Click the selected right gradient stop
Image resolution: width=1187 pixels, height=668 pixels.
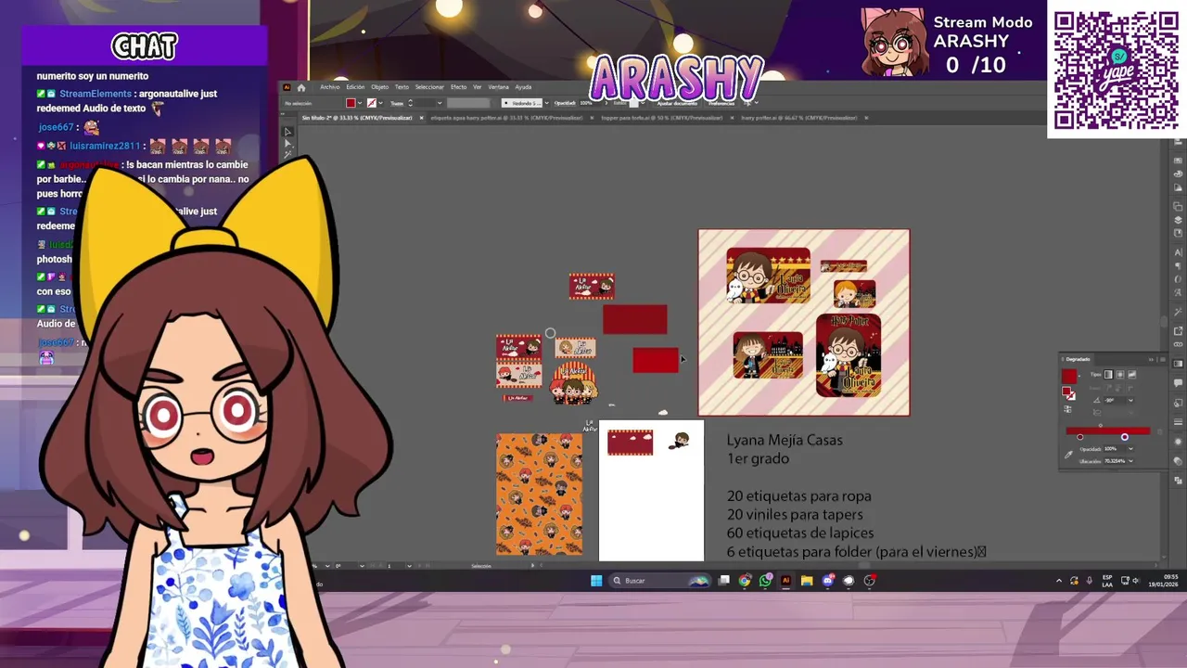point(1125,437)
